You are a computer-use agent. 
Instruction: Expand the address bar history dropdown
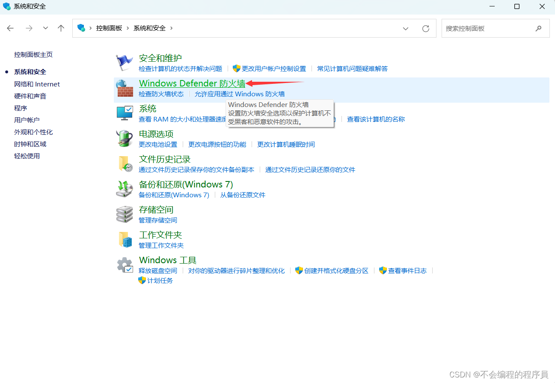click(x=406, y=28)
